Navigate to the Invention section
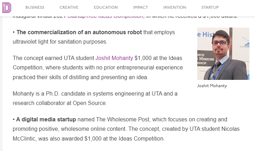The height and width of the screenshot is (151, 255). pyautogui.click(x=175, y=7)
